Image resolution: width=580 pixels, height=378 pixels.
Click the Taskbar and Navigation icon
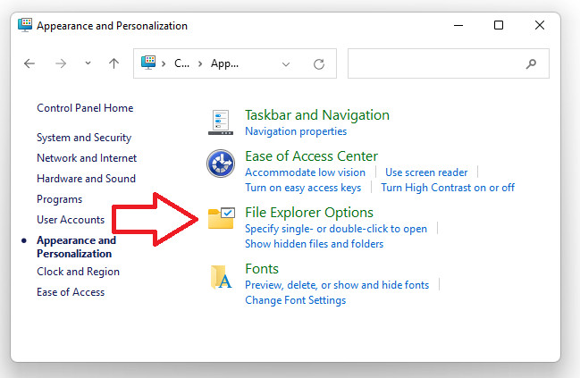tap(221, 122)
